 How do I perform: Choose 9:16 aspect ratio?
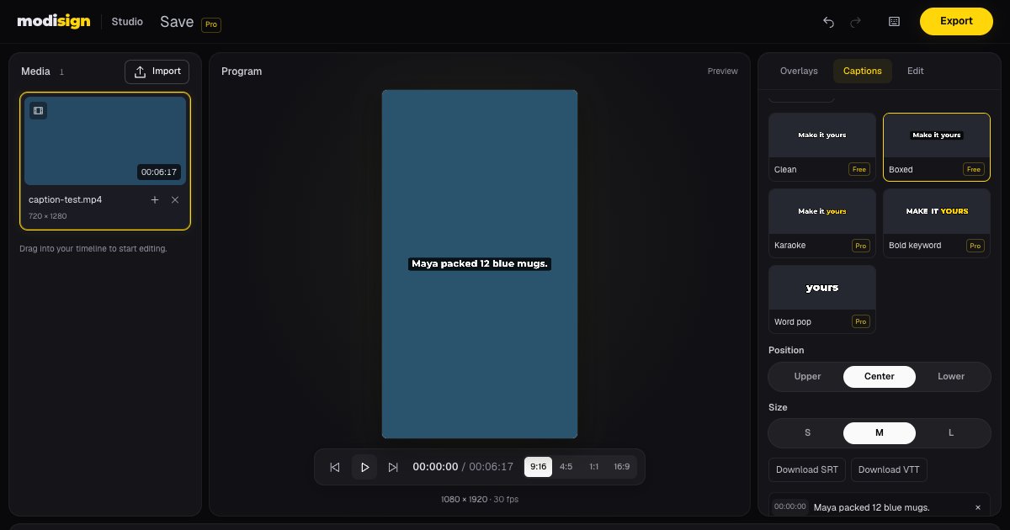tap(539, 467)
